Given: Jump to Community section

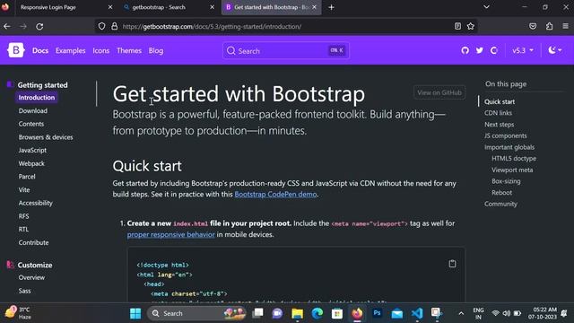Looking at the screenshot, I should click(500, 204).
